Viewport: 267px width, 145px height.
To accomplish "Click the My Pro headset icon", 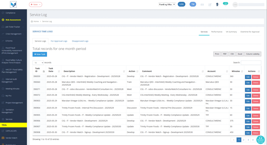I will (x=3, y=96).
